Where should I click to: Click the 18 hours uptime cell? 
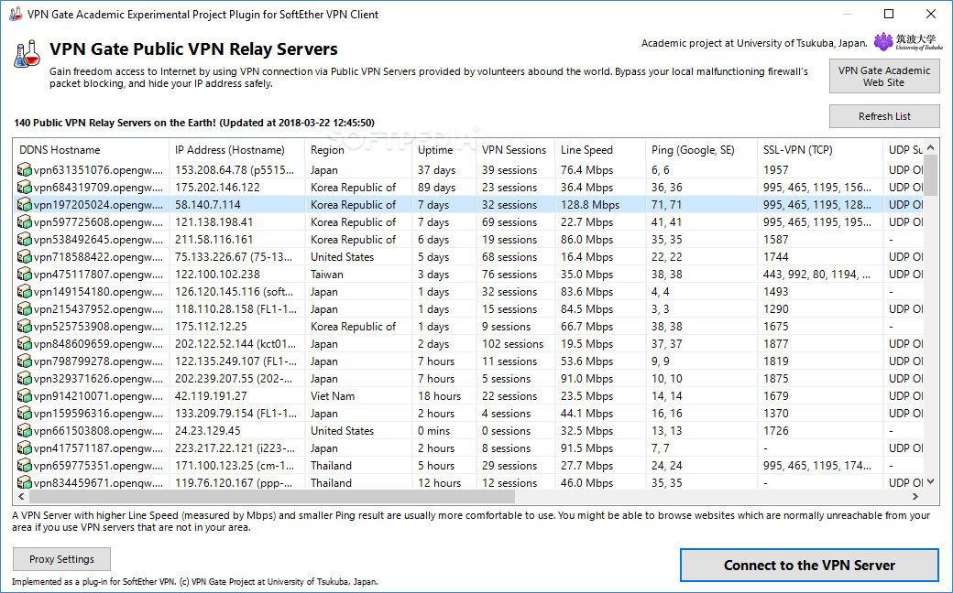(440, 396)
